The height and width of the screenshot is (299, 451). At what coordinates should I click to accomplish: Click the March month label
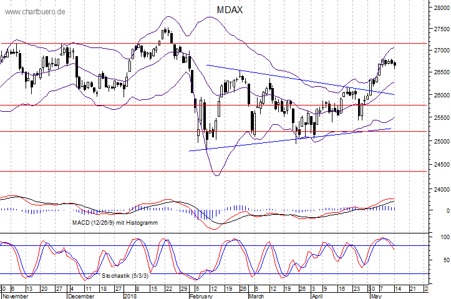(257, 295)
